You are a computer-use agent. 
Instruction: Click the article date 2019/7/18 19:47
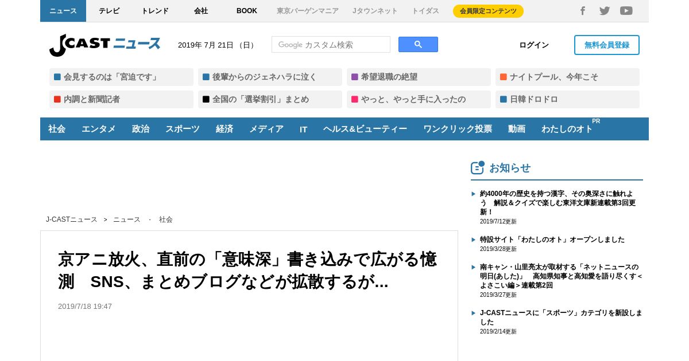(85, 307)
